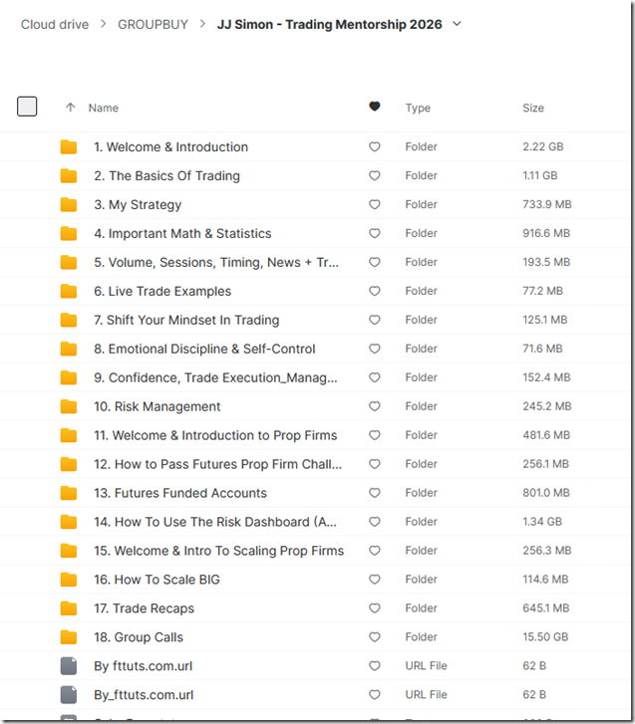Select row name 9. Confidence, Trade Execution_Manag...
The height and width of the screenshot is (724, 635).
[x=216, y=377]
